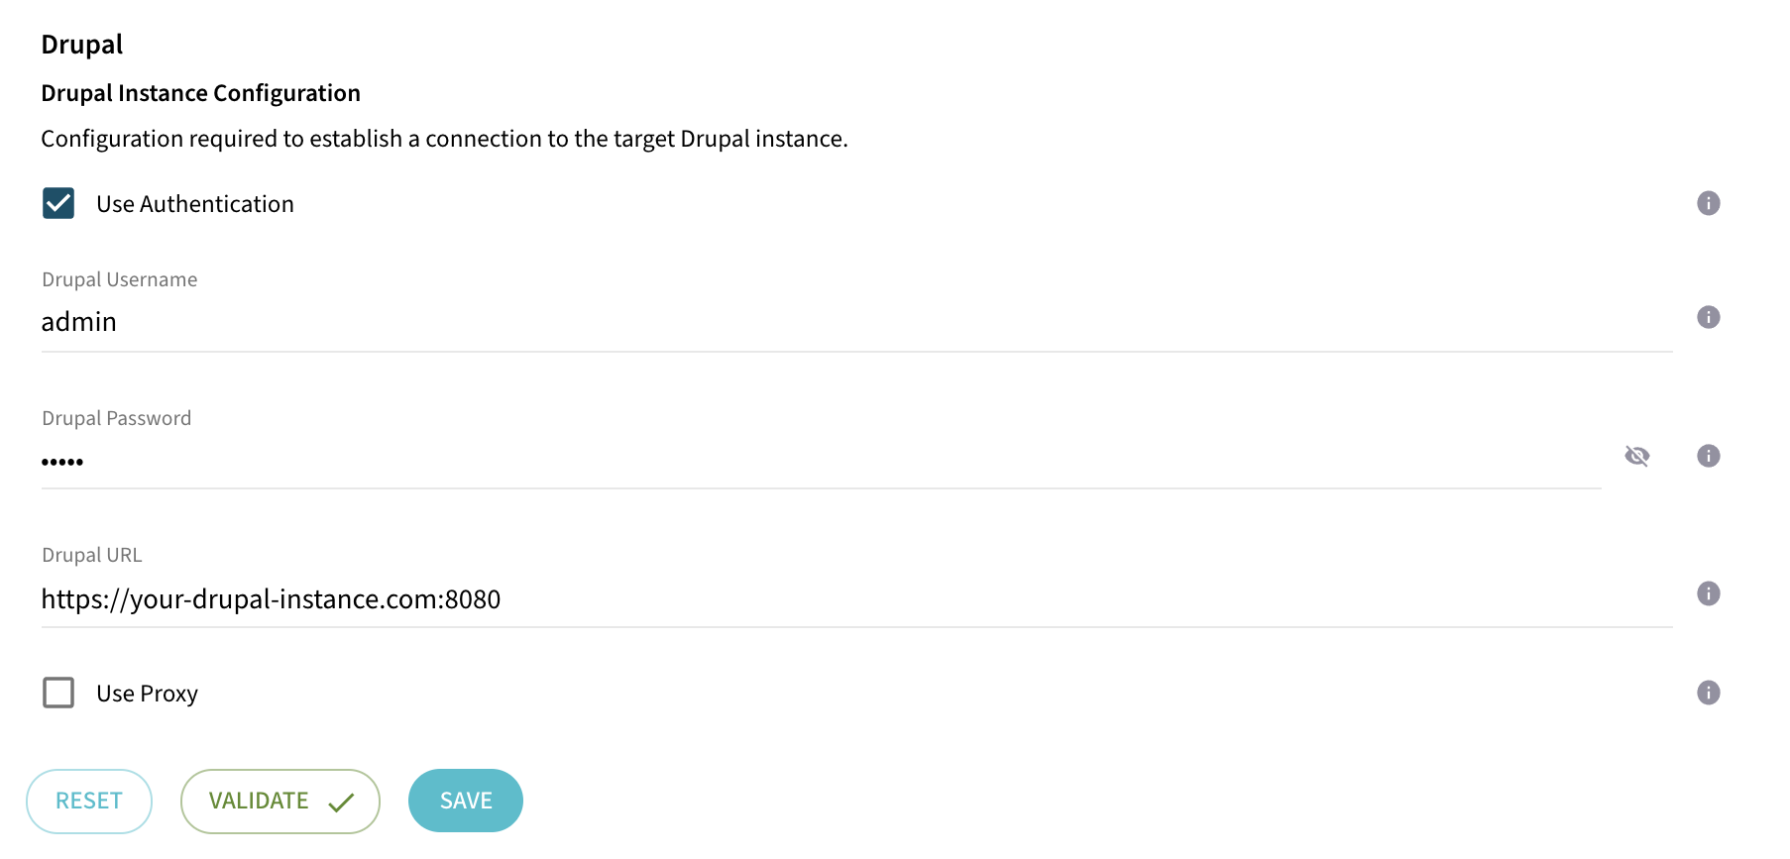
Task: Run VALIDATE on the Drupal connection
Action: click(280, 800)
